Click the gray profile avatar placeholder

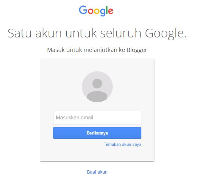coord(97,87)
